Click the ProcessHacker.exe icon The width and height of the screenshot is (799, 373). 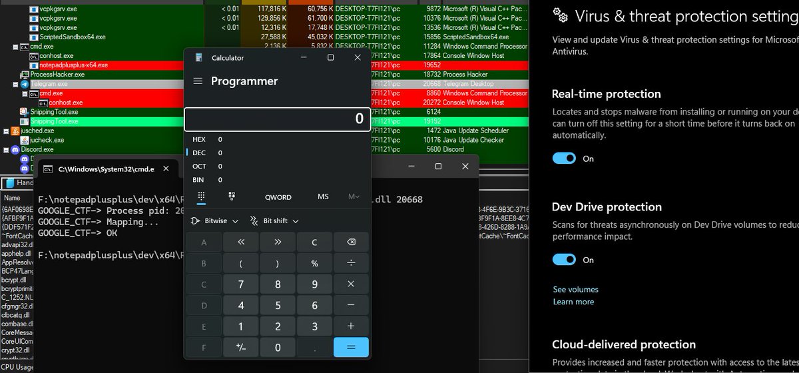(24, 75)
